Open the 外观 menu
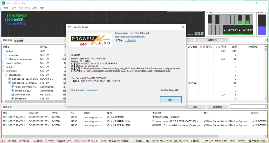 [x=20, y=8]
